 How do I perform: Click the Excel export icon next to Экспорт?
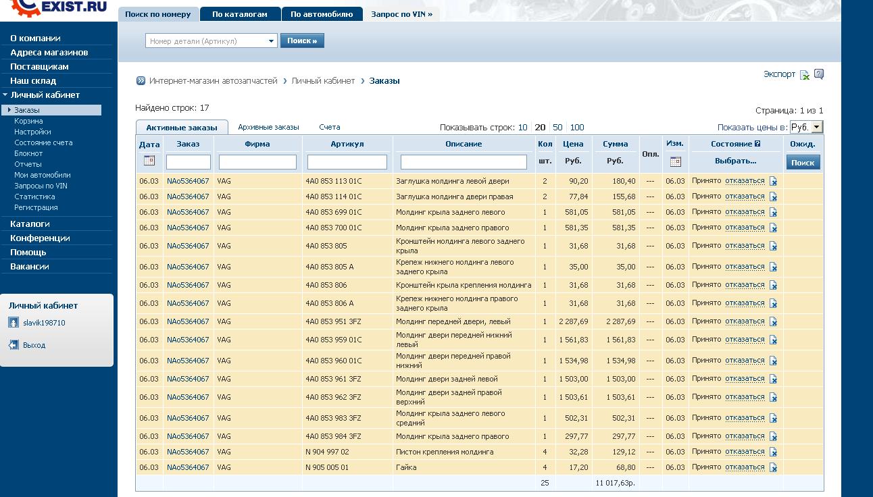point(804,75)
